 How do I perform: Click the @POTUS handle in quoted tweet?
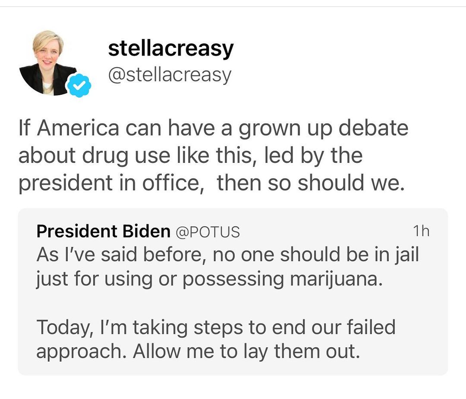click(x=207, y=232)
